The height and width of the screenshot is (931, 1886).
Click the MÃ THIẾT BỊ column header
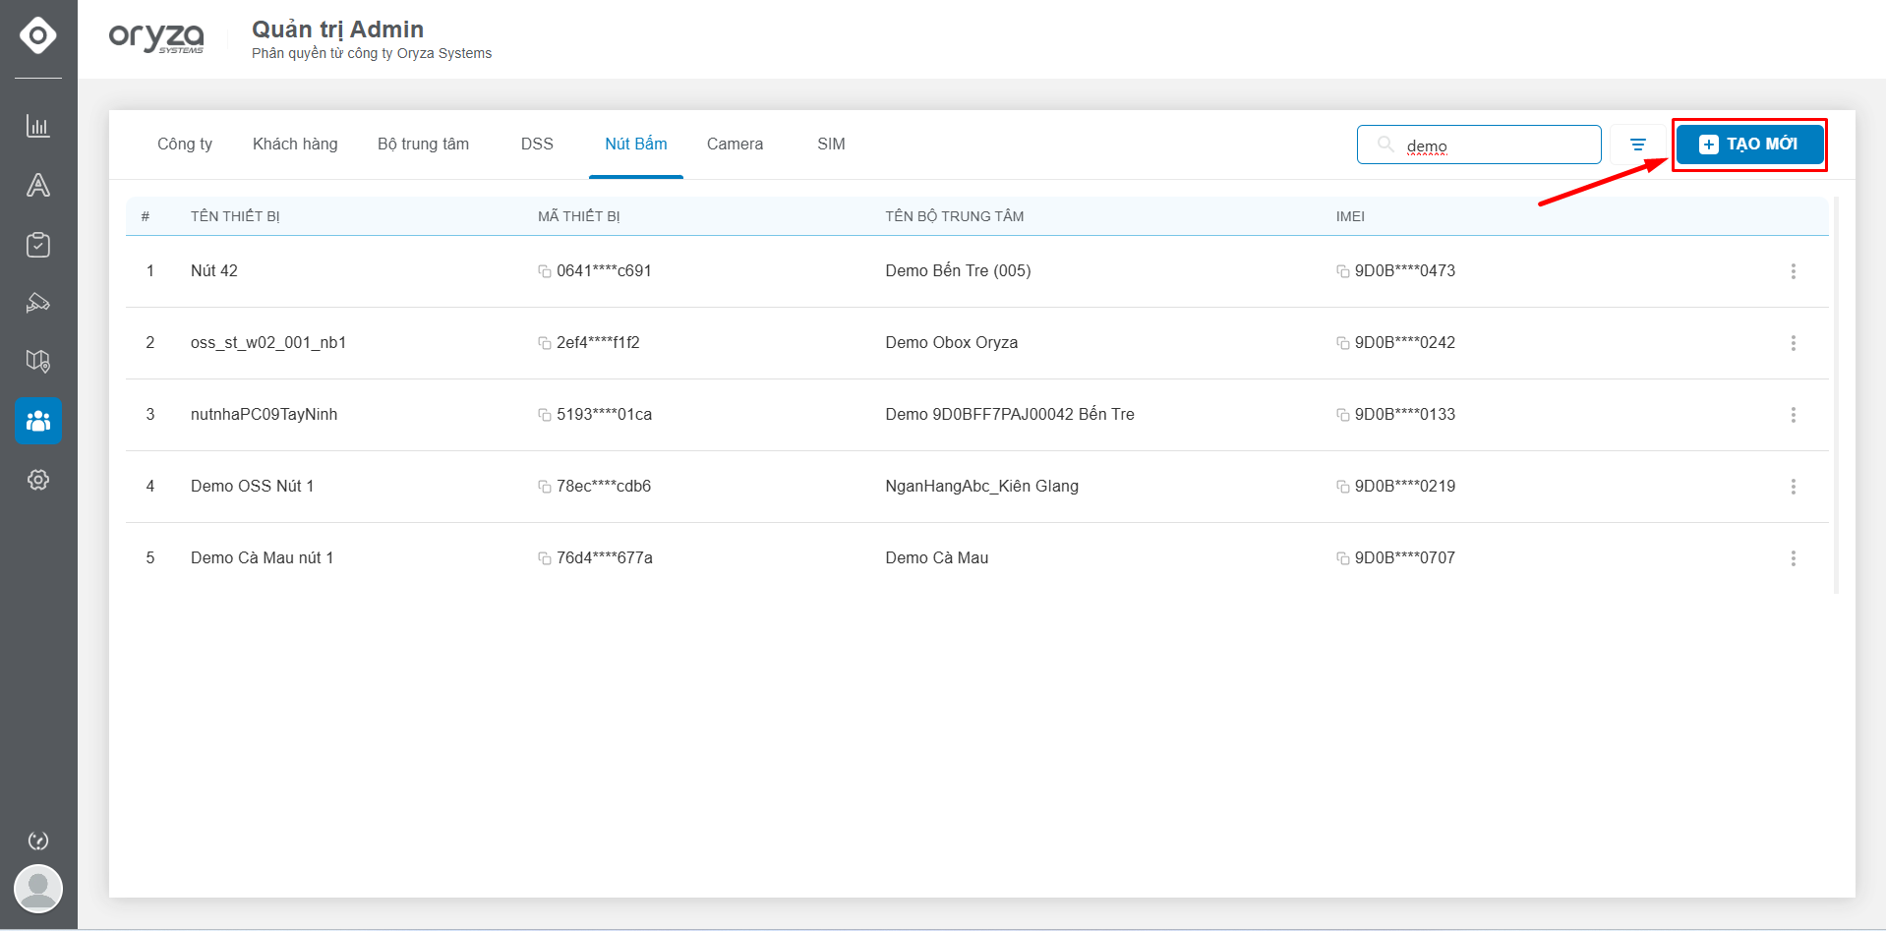click(578, 216)
